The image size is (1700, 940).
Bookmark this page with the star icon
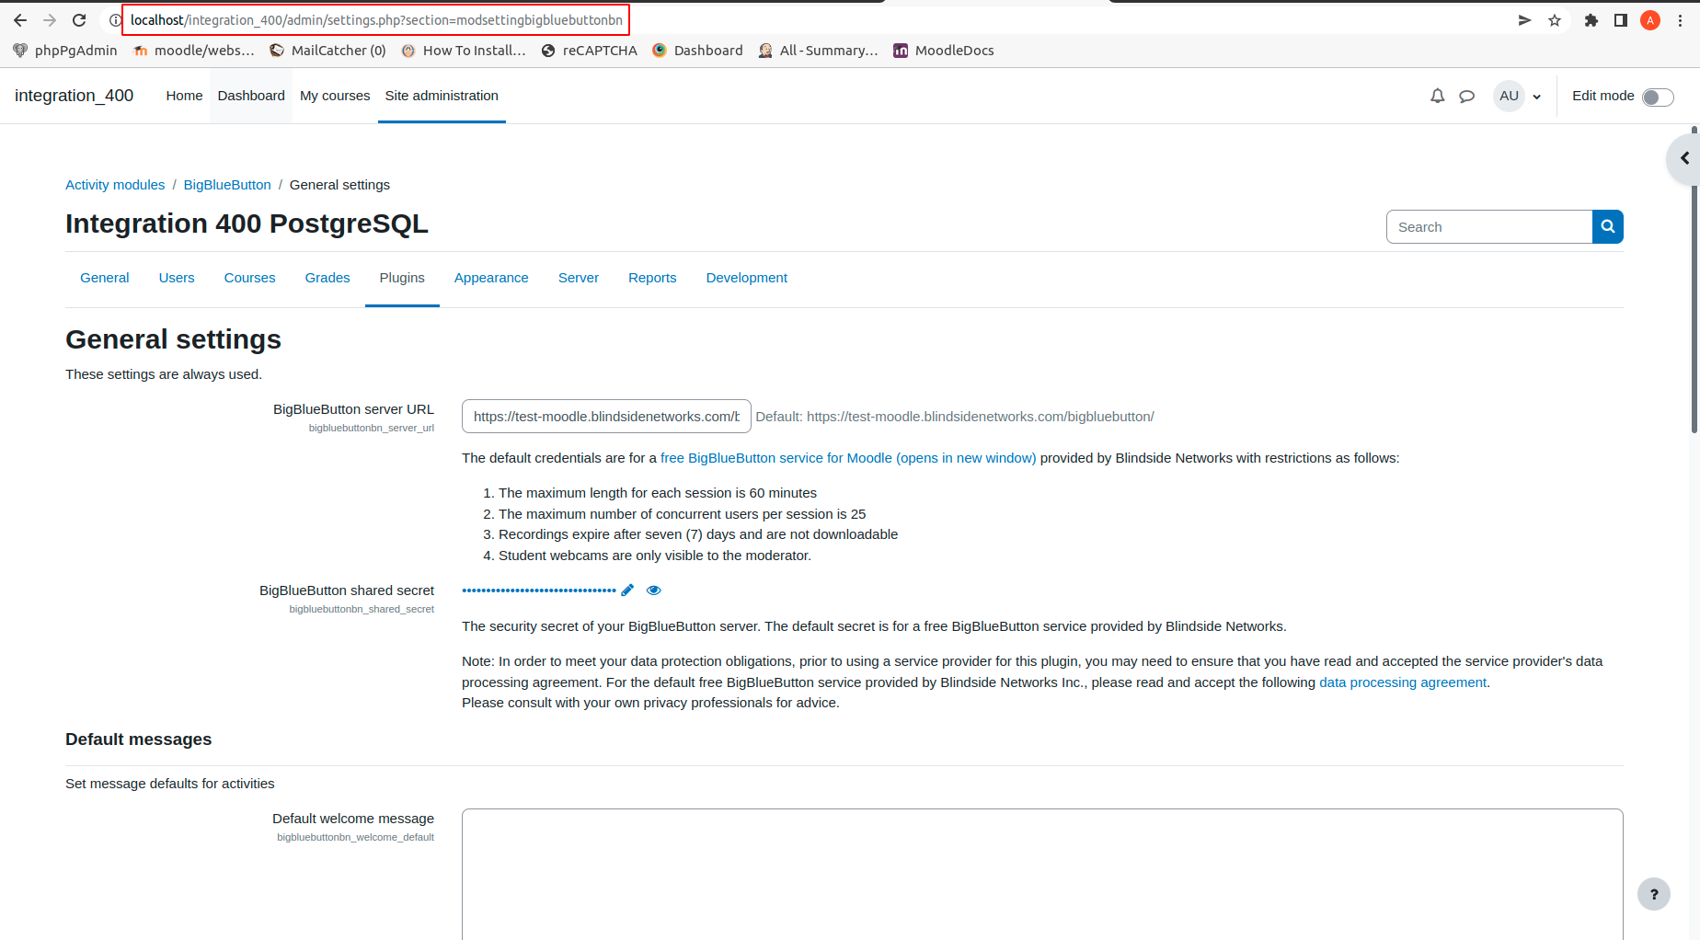1555,20
